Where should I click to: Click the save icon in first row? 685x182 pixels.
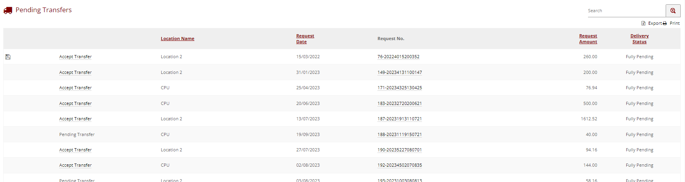[x=8, y=57]
